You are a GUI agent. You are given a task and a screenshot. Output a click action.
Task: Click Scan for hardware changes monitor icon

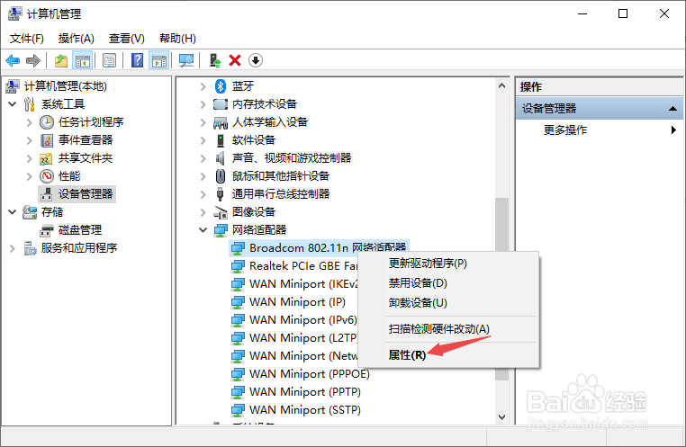(186, 60)
